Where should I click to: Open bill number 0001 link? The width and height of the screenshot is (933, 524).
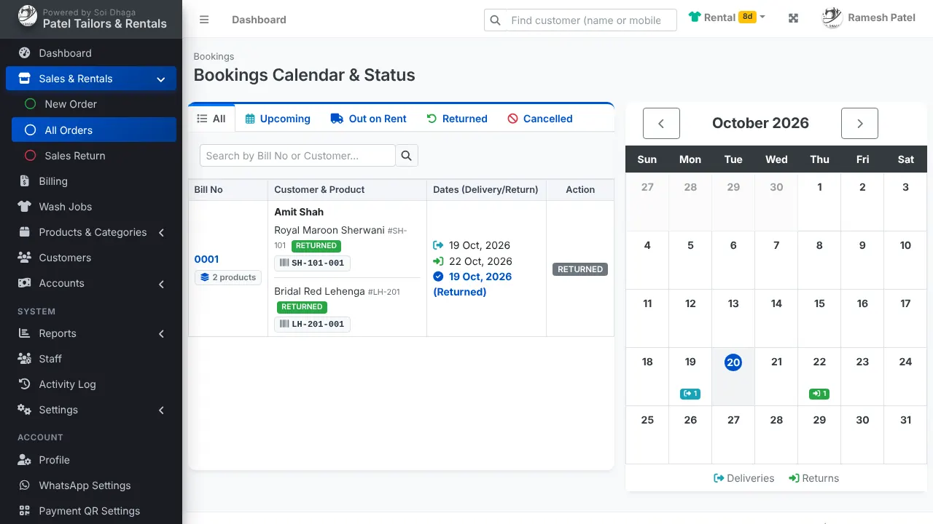click(x=206, y=259)
